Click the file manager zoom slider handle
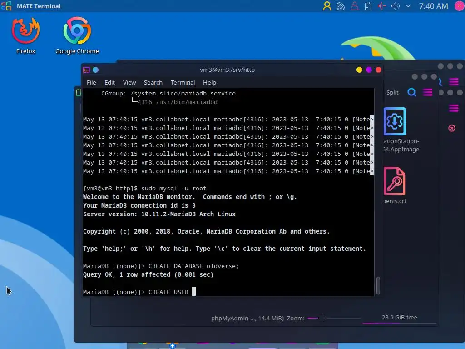The image size is (465, 349). coord(322,318)
